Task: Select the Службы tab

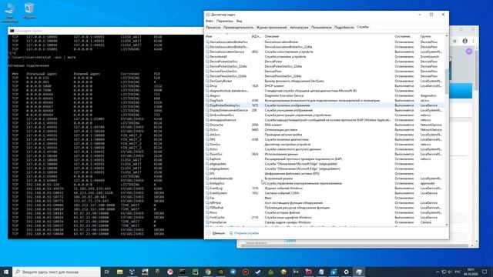Action: 363,27
